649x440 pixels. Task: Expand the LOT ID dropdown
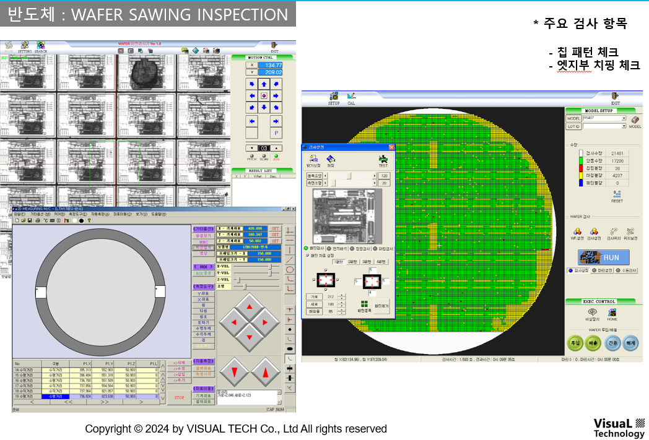tap(624, 126)
